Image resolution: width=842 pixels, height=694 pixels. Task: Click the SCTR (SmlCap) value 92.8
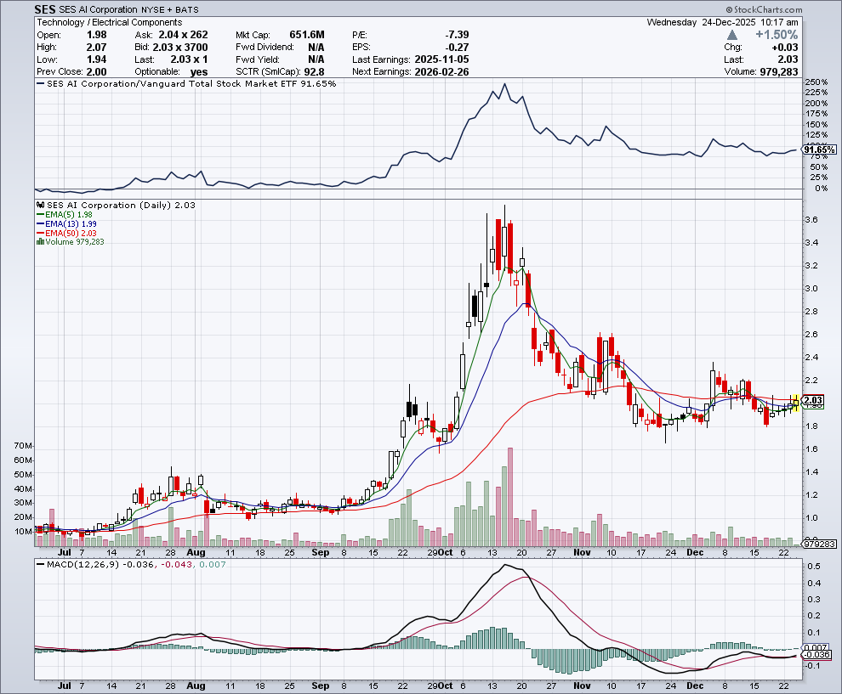point(314,72)
